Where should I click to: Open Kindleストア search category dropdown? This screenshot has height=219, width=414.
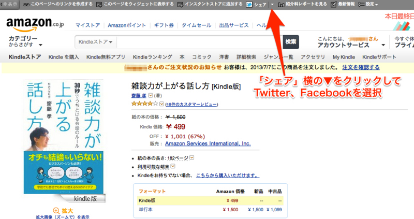[x=95, y=42]
